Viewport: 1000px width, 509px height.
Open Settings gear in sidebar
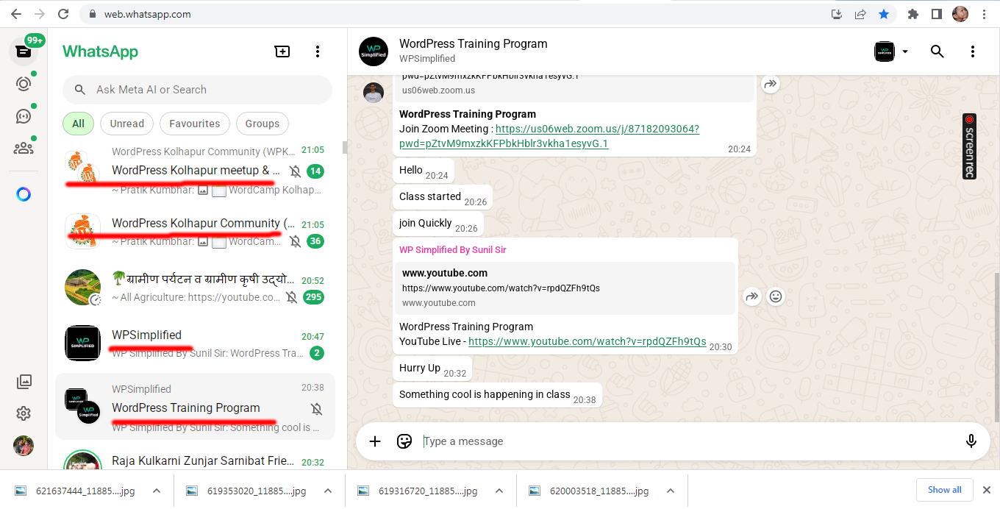click(x=24, y=413)
